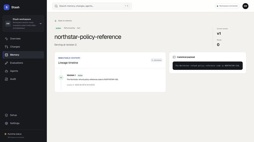This screenshot has height=142, width=254.
Task: Expand the Stash workspace switcher chevron
Action: click(41, 24)
